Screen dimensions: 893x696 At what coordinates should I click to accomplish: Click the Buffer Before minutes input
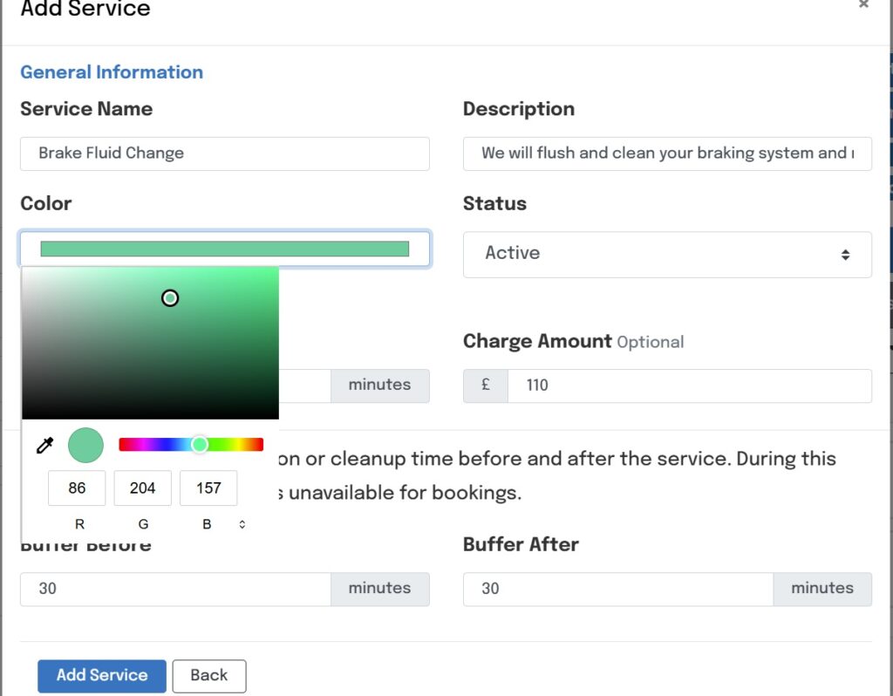click(175, 589)
